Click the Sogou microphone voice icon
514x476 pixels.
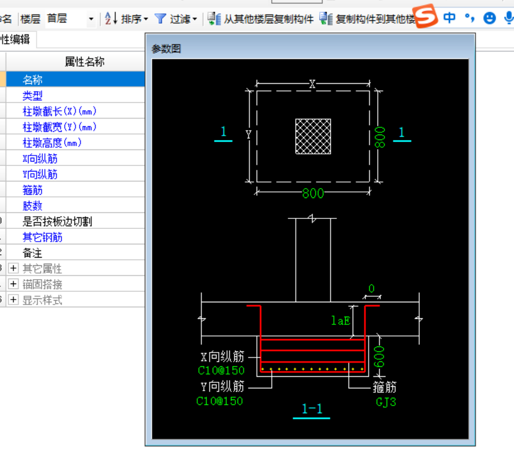509,18
